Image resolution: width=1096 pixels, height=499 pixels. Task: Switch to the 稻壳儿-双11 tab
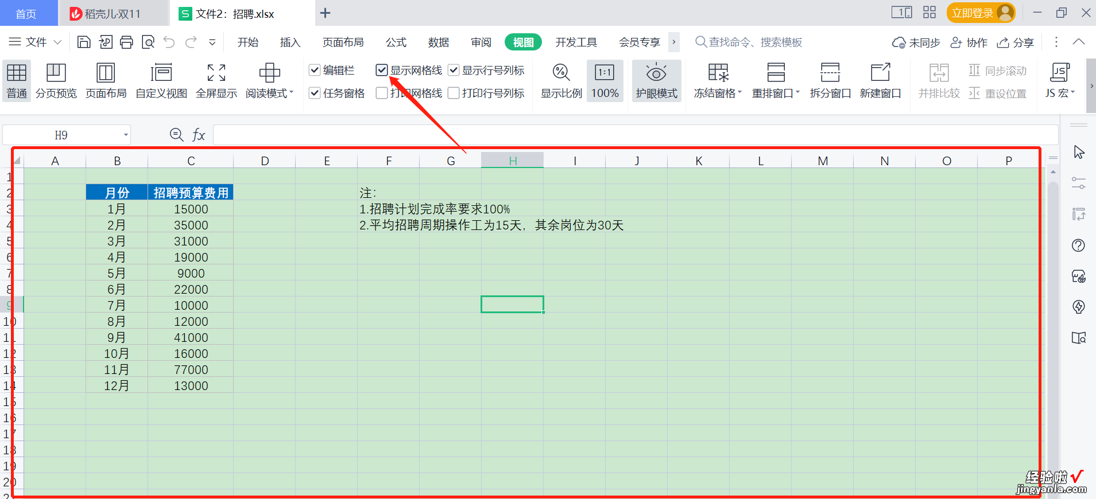(113, 13)
